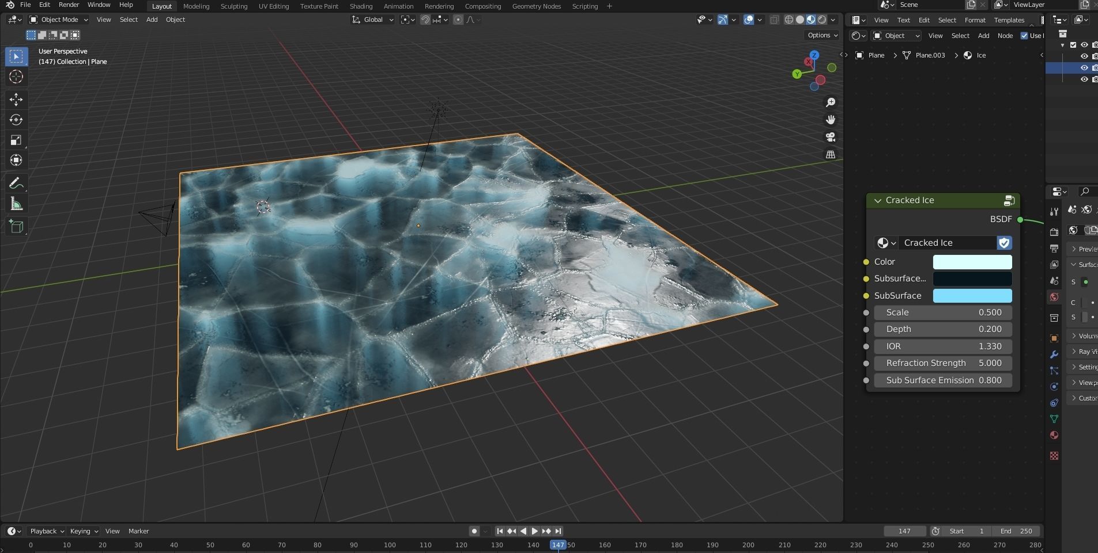Pick the Rotate tool

click(16, 120)
